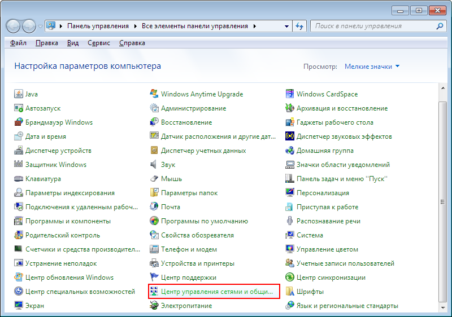This screenshot has height=317, width=452.
Task: Expand the Мелкие значки view dropdown
Action: click(x=372, y=67)
